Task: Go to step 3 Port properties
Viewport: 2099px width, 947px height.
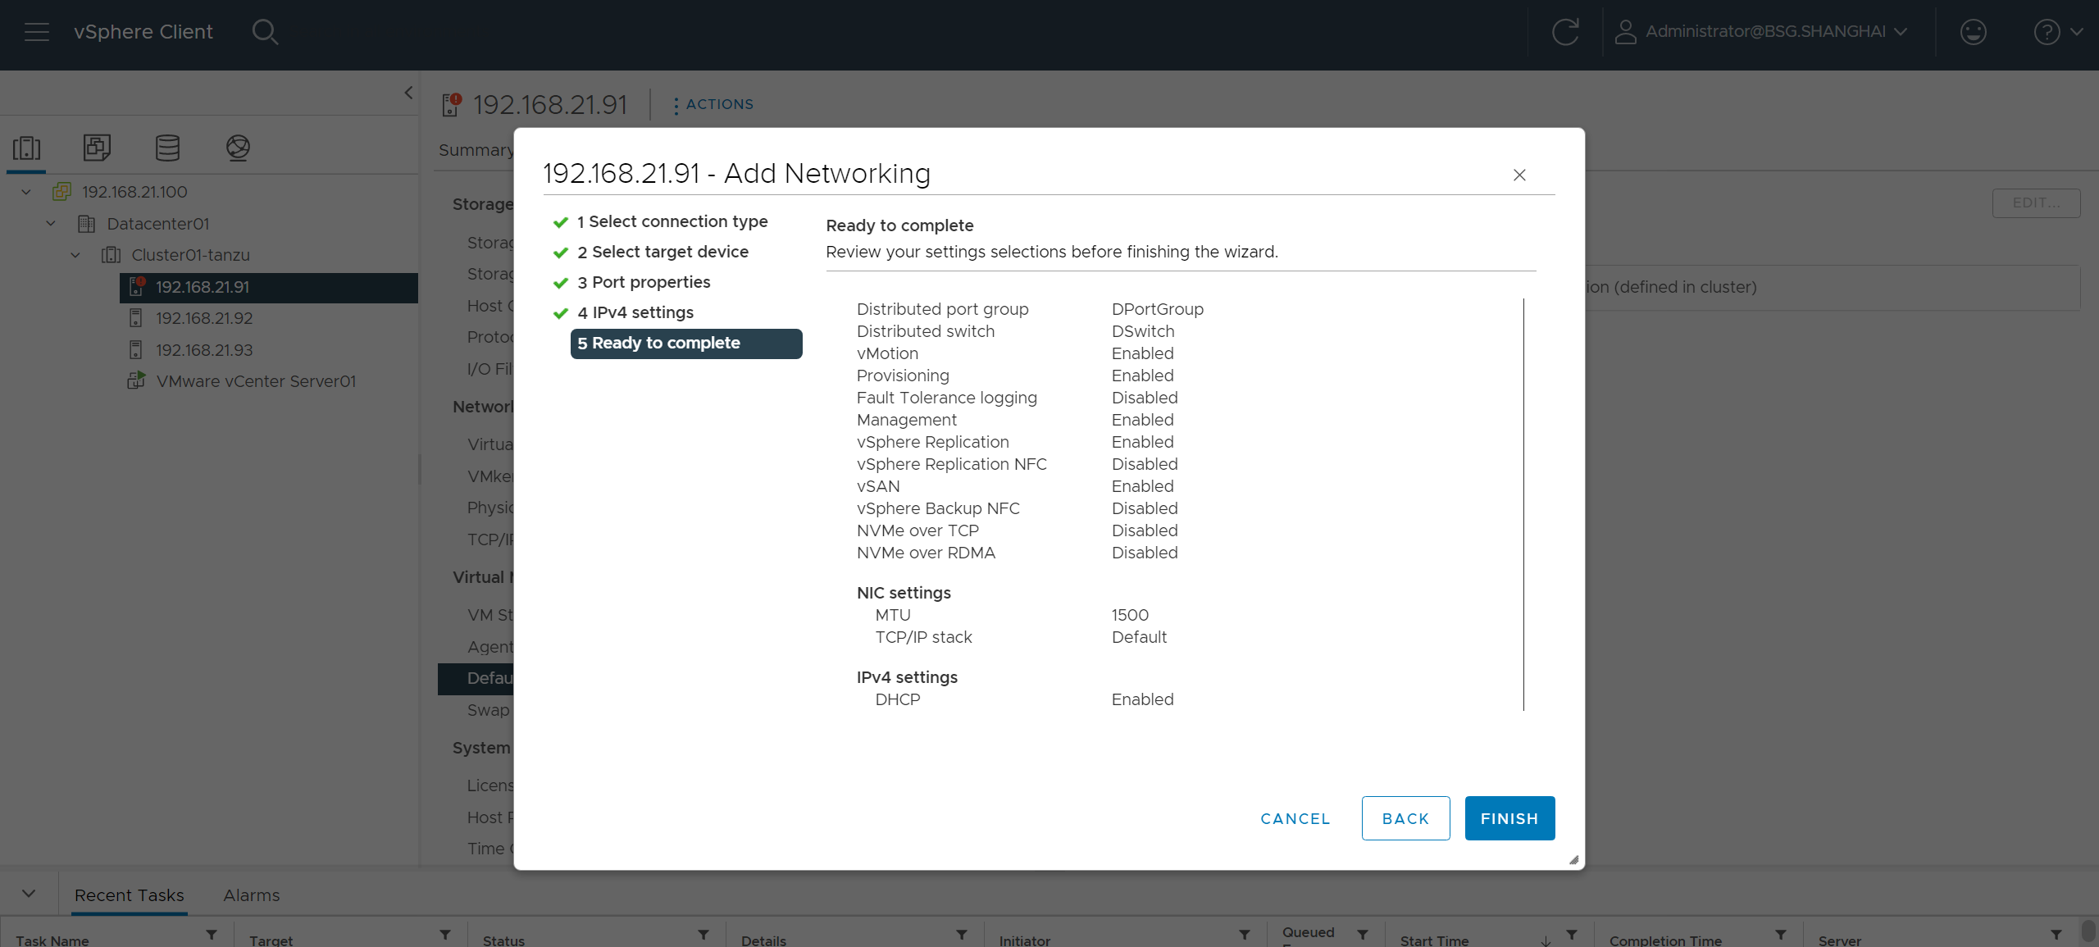Action: 651,282
